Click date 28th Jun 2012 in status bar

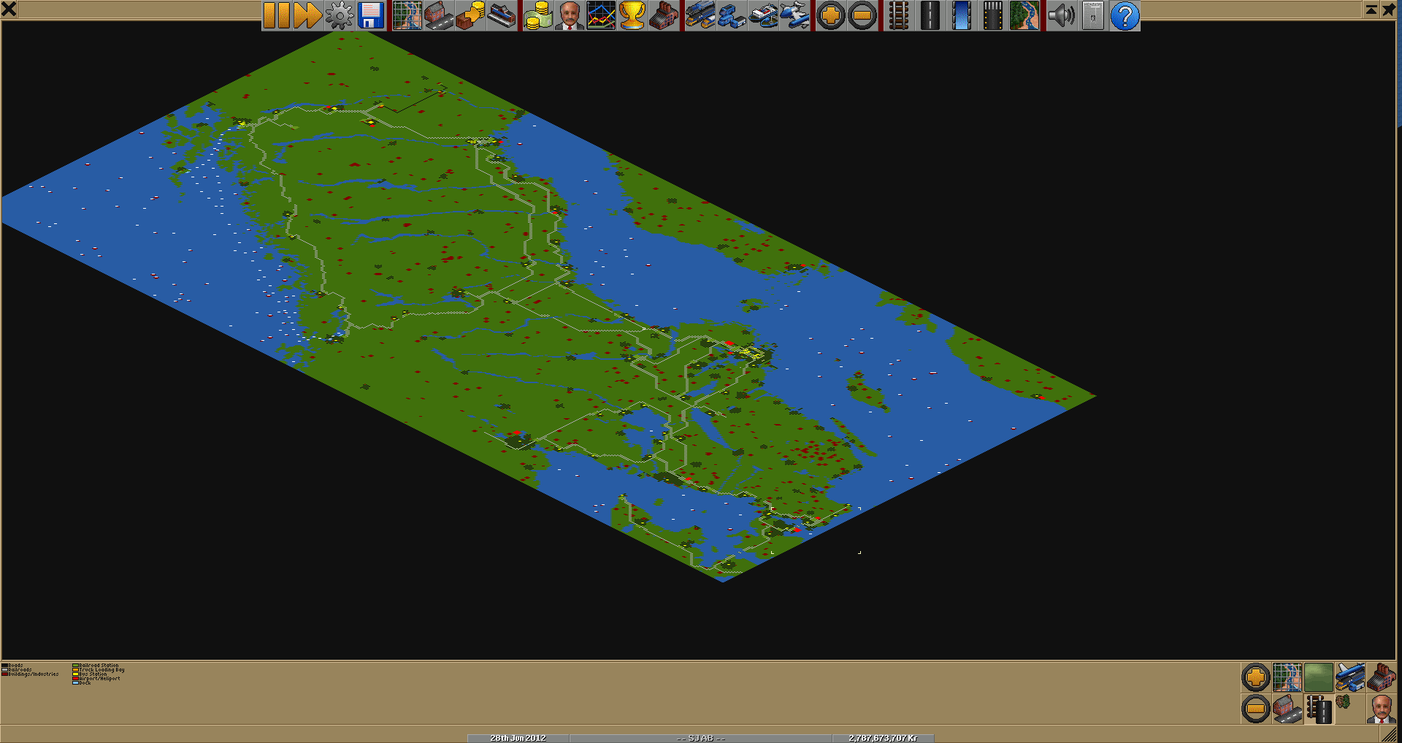pos(518,738)
